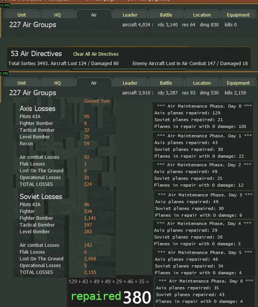Click Axis Operational Losses value 31
The height and width of the screenshot is (307, 258).
pos(87,177)
